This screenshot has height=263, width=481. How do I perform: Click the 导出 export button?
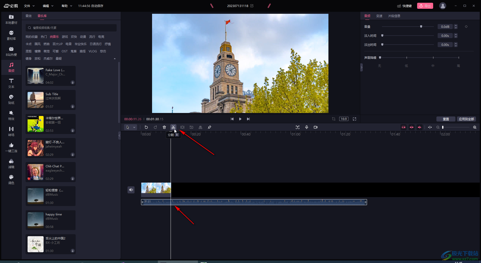coord(425,6)
